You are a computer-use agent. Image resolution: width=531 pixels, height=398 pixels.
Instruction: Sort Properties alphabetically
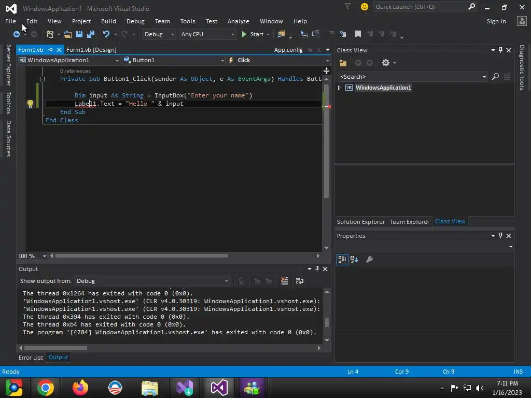[x=354, y=260]
